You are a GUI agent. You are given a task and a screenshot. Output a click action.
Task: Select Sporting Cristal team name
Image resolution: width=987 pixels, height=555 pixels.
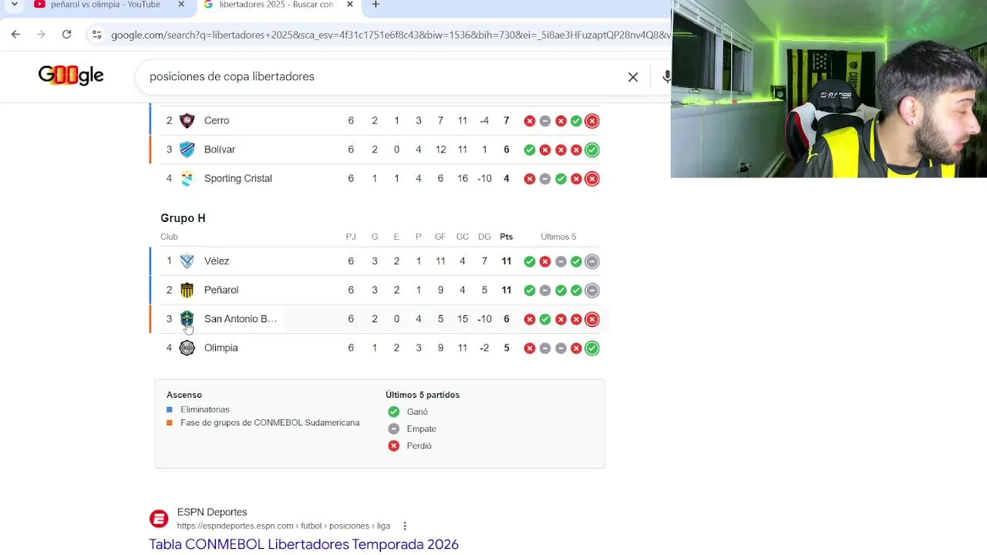(238, 178)
